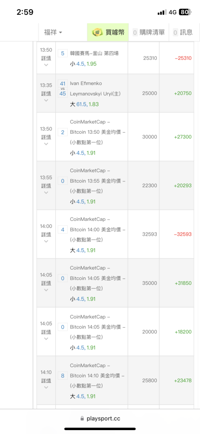Click result box 8 for Bitcoin 14:10

click(63, 376)
